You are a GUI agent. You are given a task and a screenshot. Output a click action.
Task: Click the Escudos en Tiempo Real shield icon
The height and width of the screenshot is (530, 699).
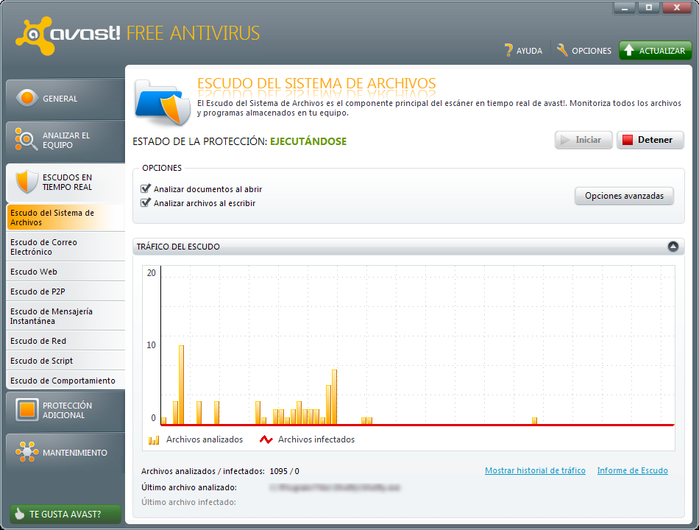(x=26, y=182)
